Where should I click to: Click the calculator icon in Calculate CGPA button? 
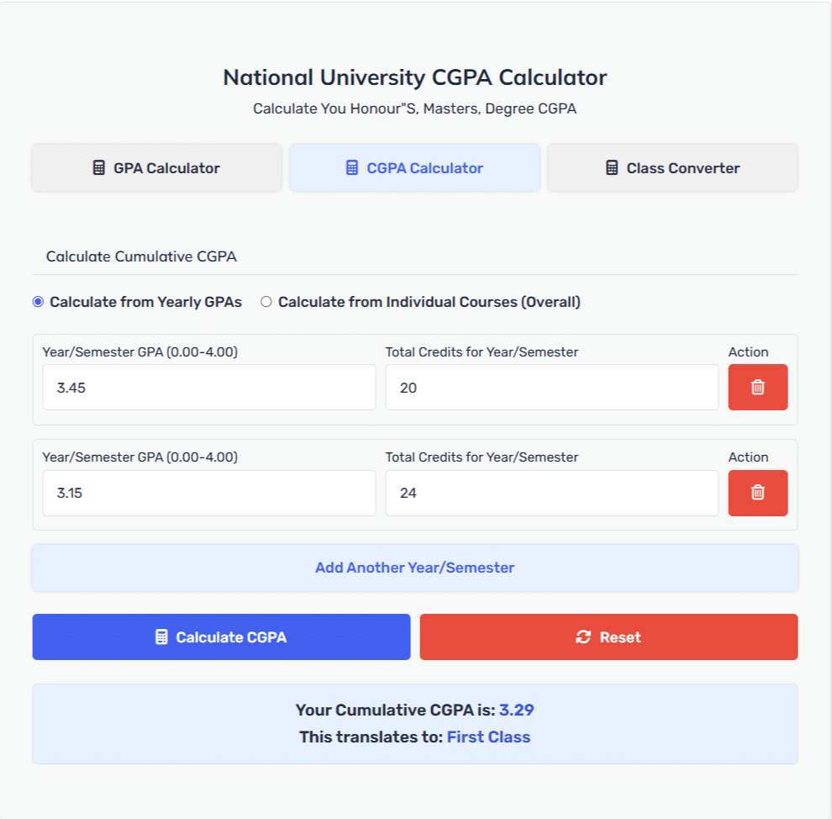click(x=161, y=637)
